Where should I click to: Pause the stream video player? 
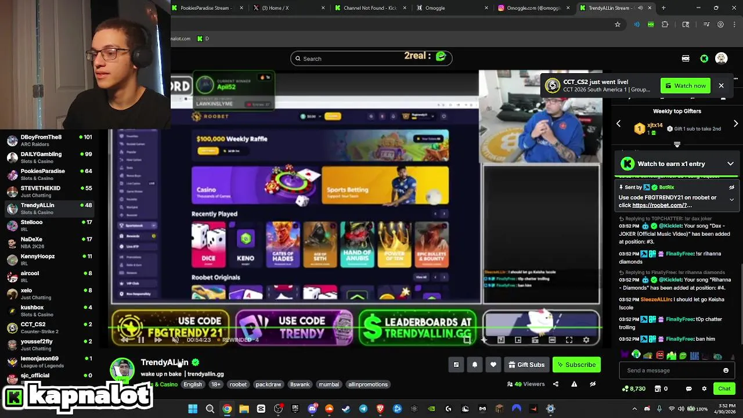point(140,340)
